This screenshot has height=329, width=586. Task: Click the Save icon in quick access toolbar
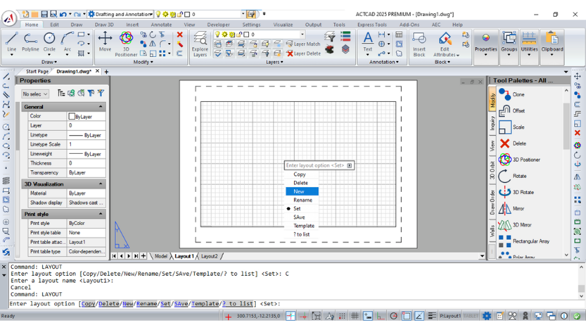pyautogui.click(x=44, y=14)
